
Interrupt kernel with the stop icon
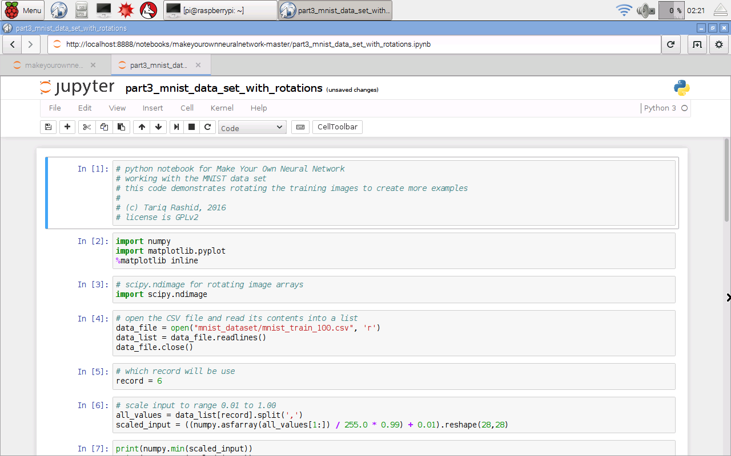pos(192,127)
